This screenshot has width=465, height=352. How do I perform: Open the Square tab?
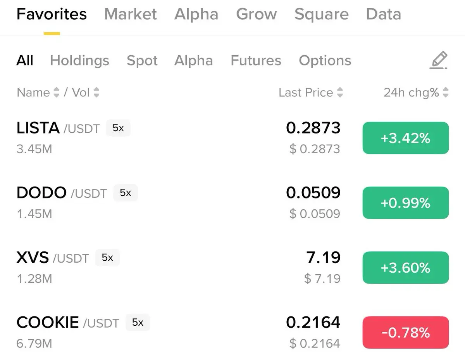click(x=322, y=14)
